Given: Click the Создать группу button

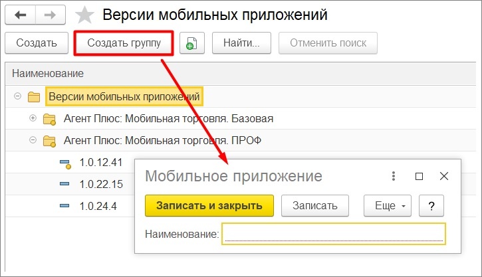Looking at the screenshot, I should point(124,43).
